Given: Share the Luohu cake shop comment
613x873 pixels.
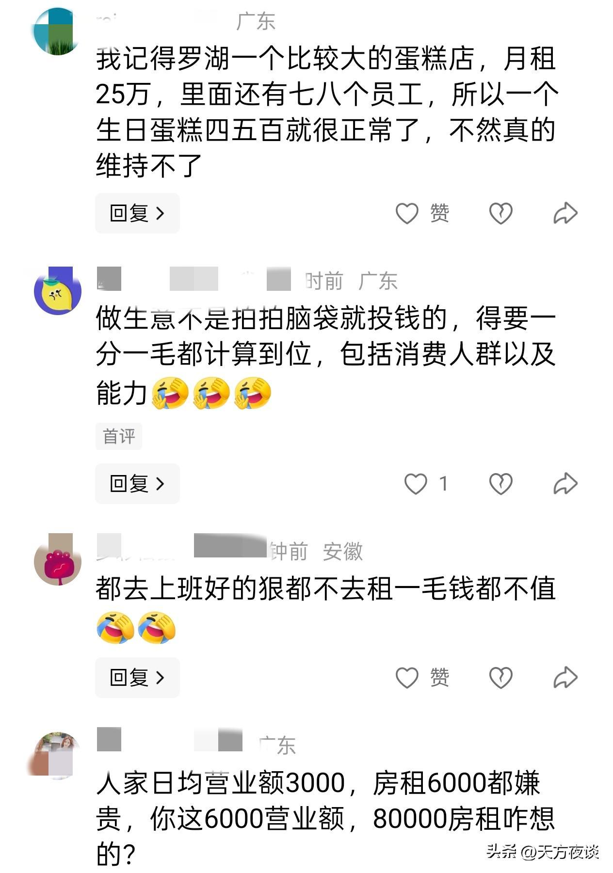Looking at the screenshot, I should (565, 213).
